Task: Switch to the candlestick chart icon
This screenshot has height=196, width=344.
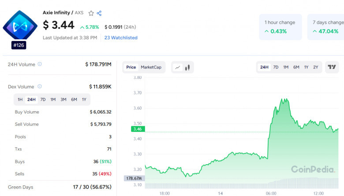Action: (187, 68)
